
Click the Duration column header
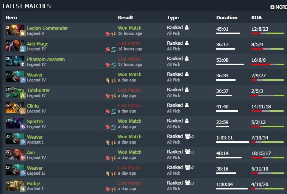tap(227, 17)
